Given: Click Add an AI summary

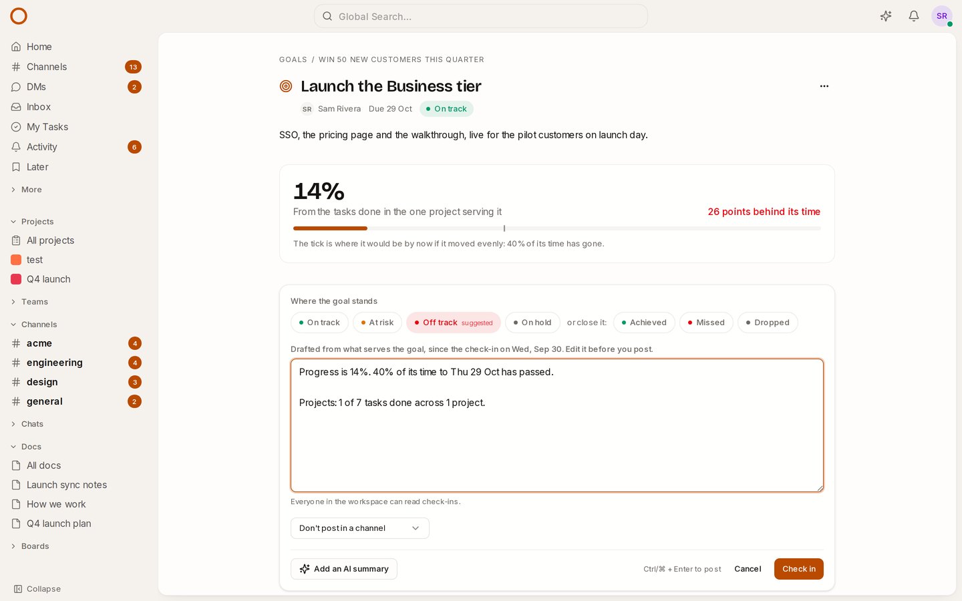Looking at the screenshot, I should pos(344,569).
